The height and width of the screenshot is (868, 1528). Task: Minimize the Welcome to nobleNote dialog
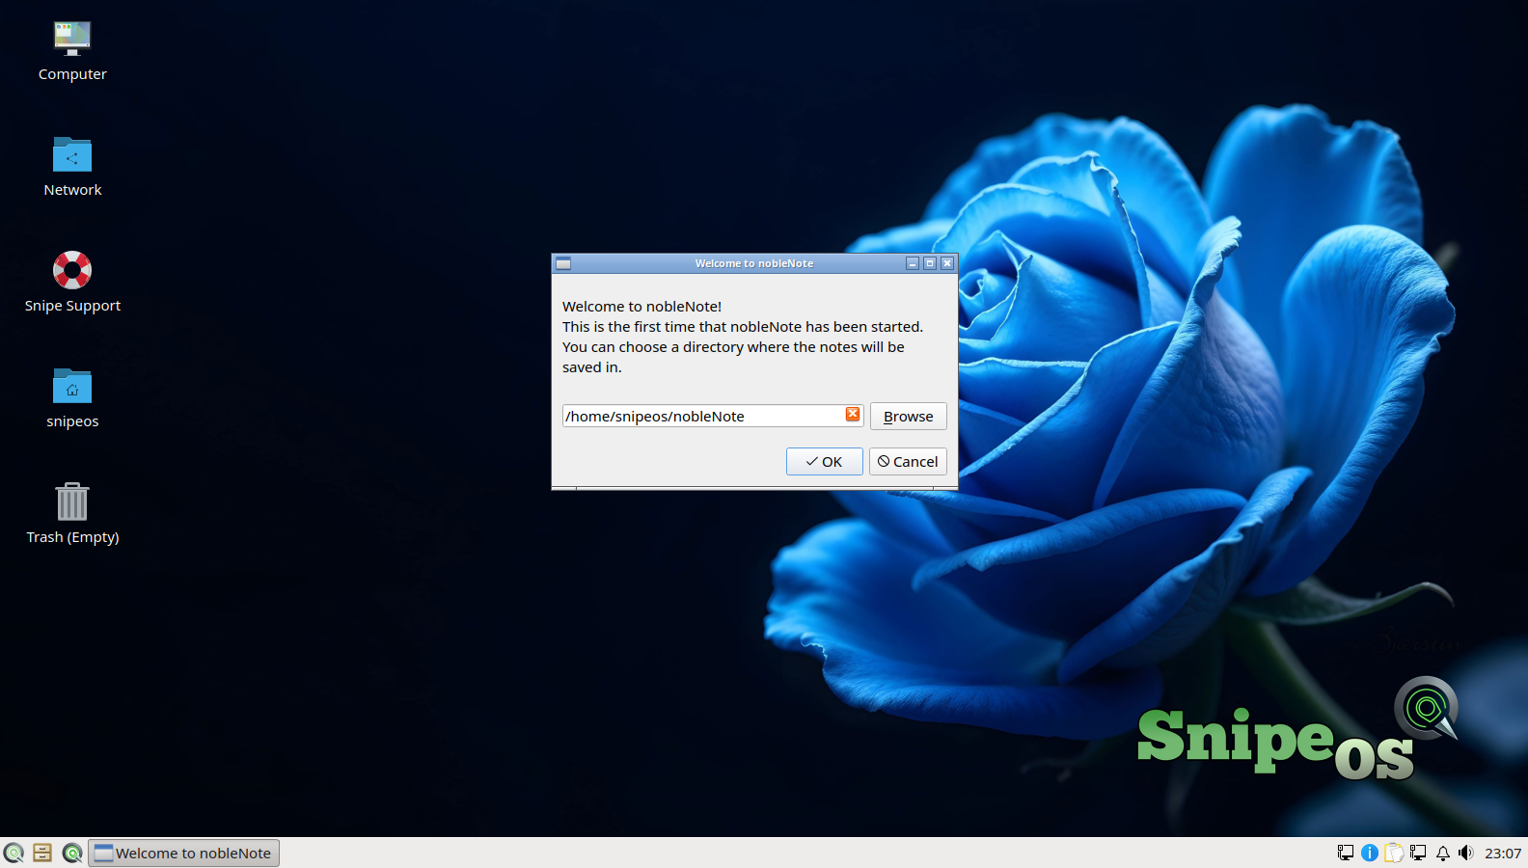[x=913, y=263]
